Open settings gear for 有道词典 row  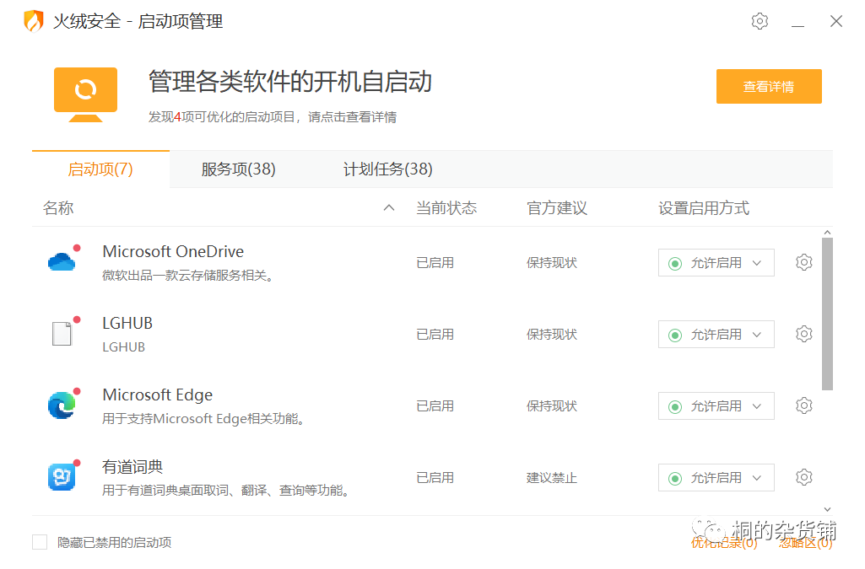[x=803, y=477]
